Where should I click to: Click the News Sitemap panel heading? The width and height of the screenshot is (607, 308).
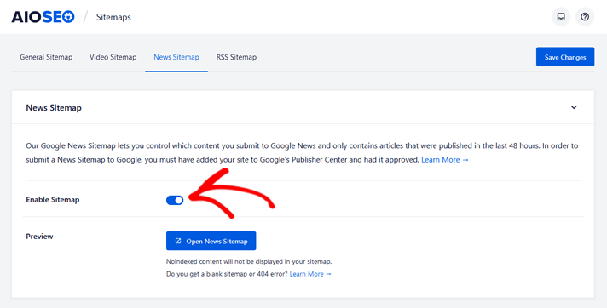tap(54, 108)
